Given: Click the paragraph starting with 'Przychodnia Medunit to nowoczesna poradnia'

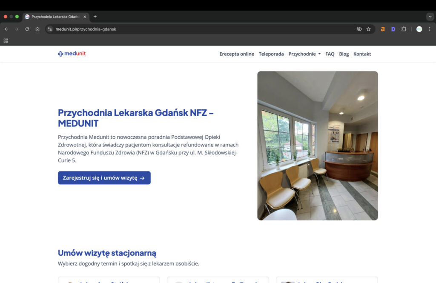Looking at the screenshot, I should point(148,149).
